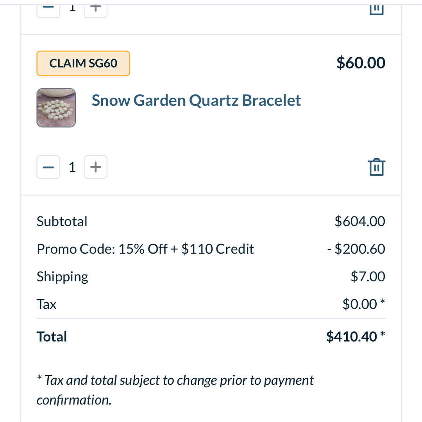Click the Shipping cost $7.00

tap(368, 277)
